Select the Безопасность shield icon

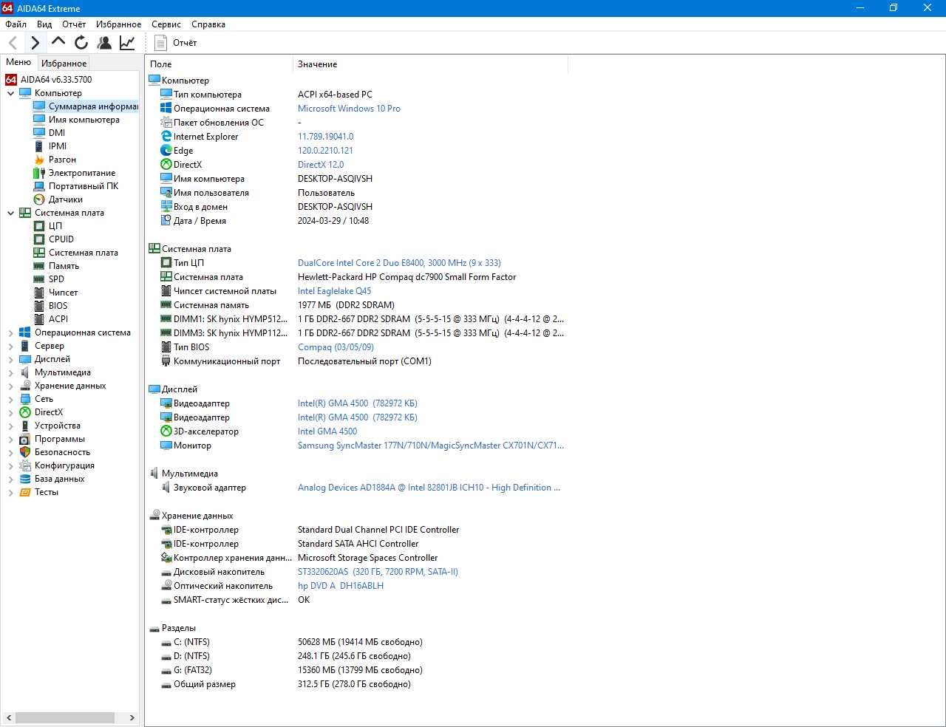pyautogui.click(x=25, y=452)
